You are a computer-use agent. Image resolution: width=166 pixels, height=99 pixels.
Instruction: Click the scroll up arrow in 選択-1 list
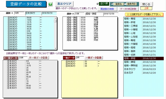pyautogui.click(x=55, y=18)
